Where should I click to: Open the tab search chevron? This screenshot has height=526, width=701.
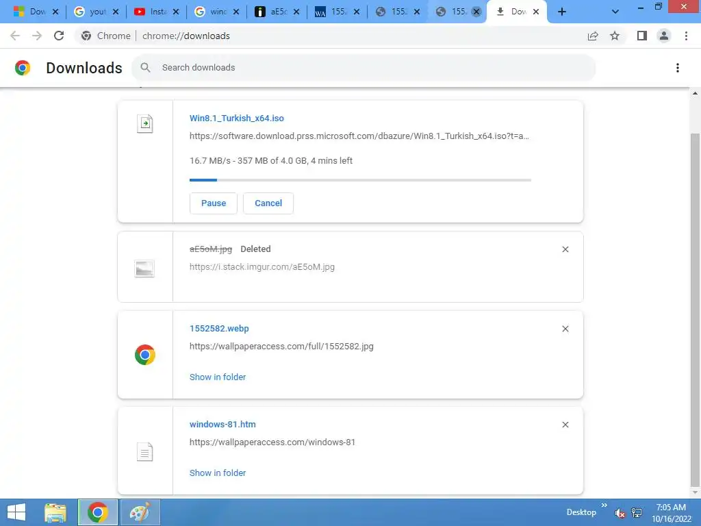coord(615,12)
